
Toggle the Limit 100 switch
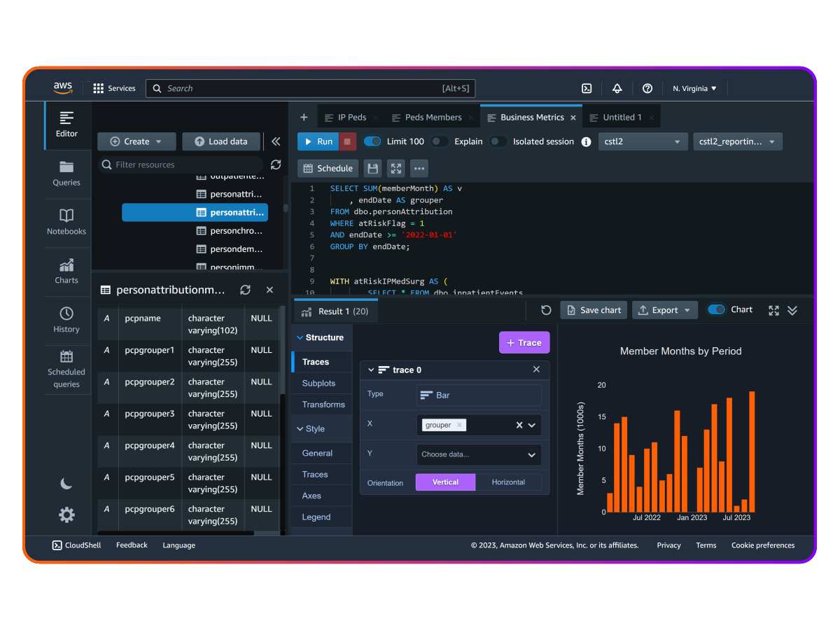point(372,141)
